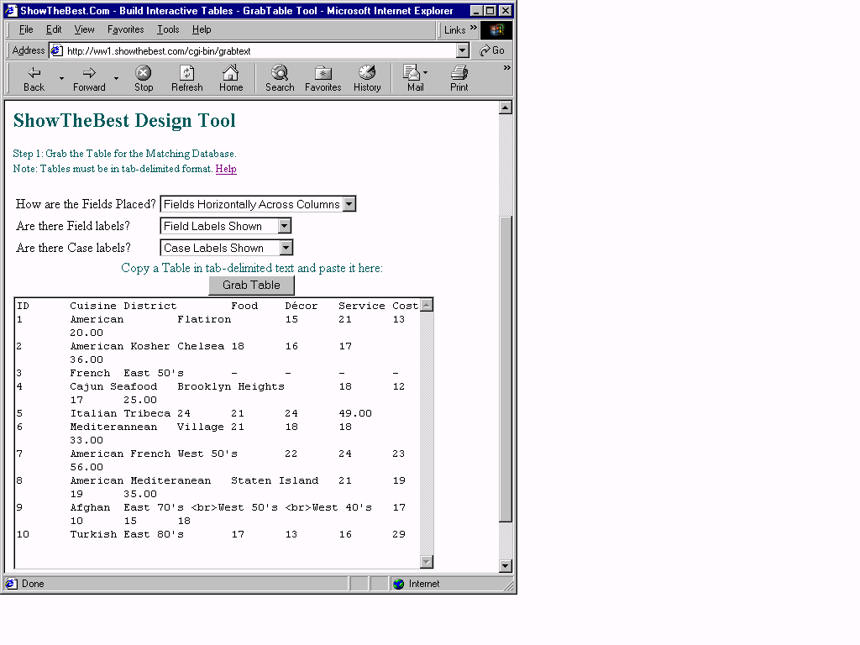The image size is (860, 645).
Task: Show browsing History icon
Action: coord(367,74)
